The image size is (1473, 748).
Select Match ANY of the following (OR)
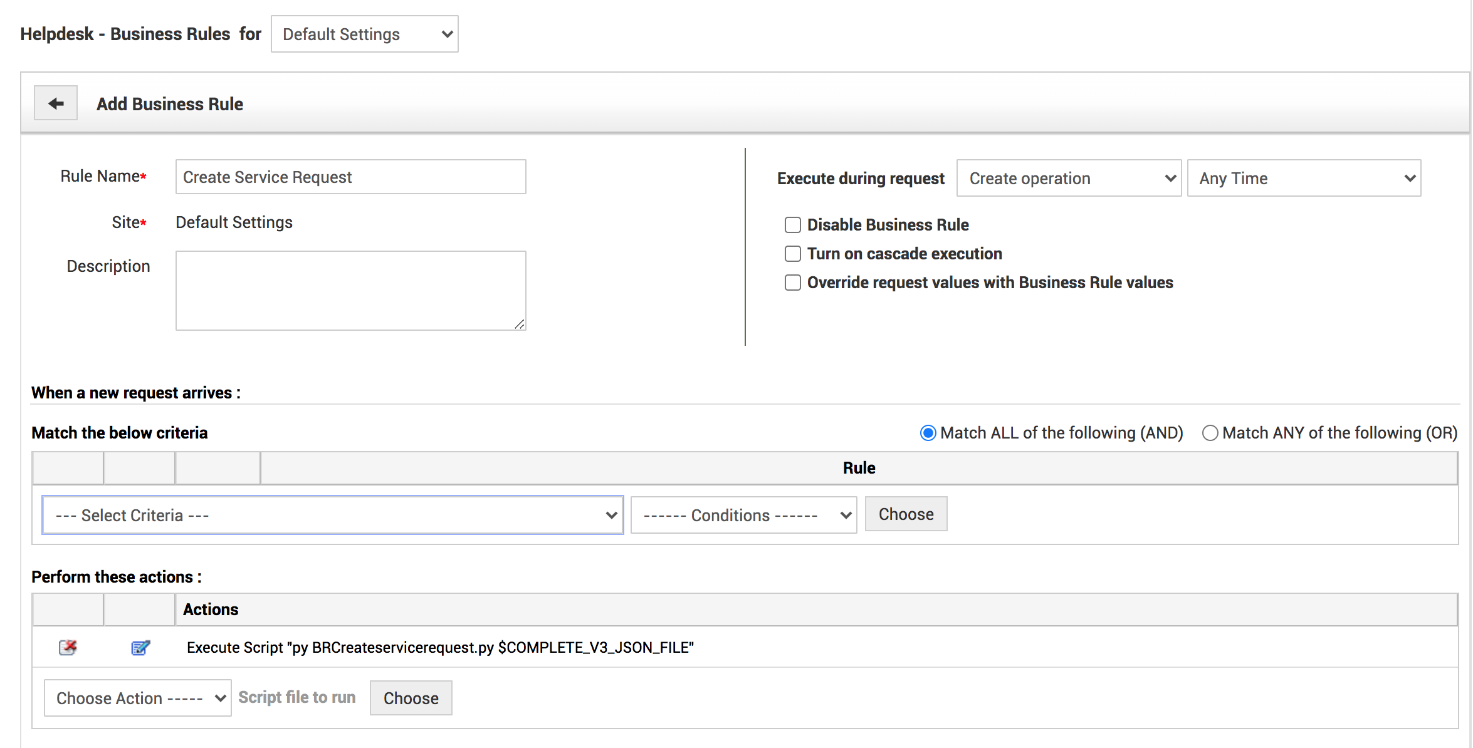tap(1210, 433)
